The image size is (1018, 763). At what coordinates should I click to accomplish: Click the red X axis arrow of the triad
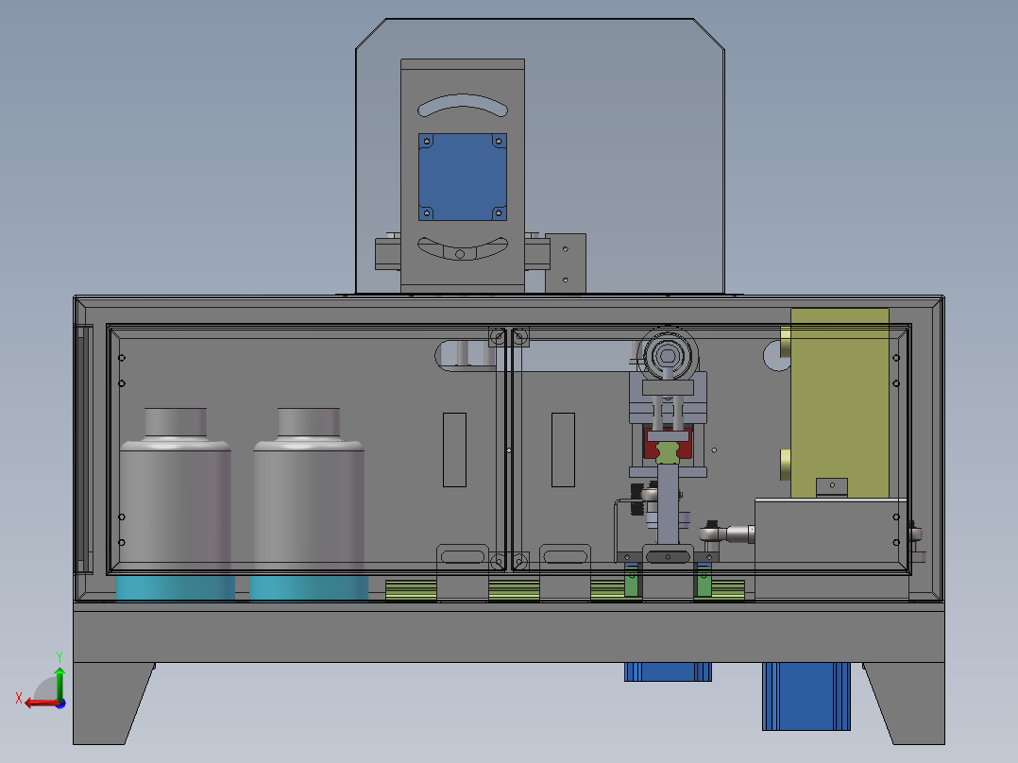coord(38,704)
